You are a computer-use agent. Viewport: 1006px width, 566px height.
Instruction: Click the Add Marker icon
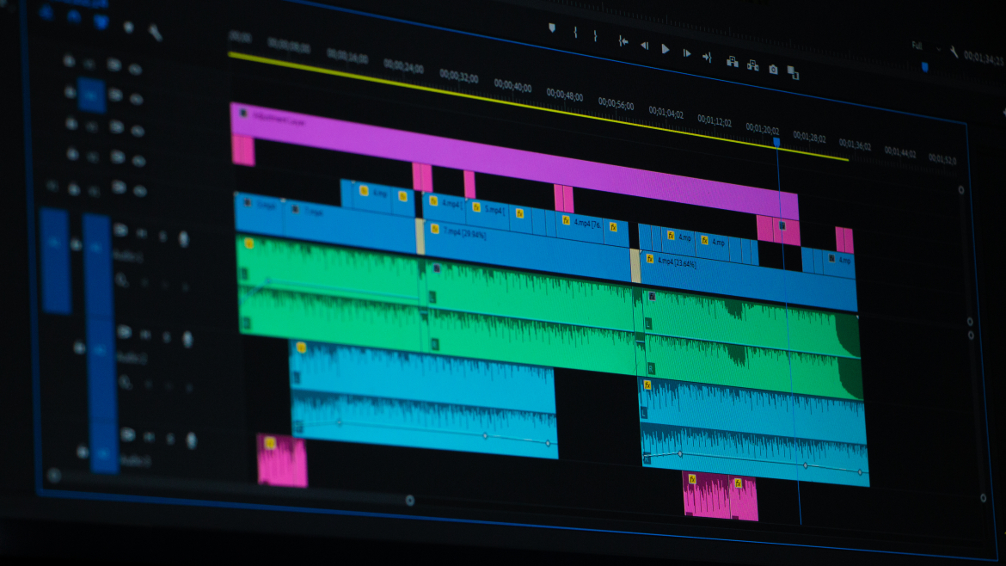pos(552,28)
